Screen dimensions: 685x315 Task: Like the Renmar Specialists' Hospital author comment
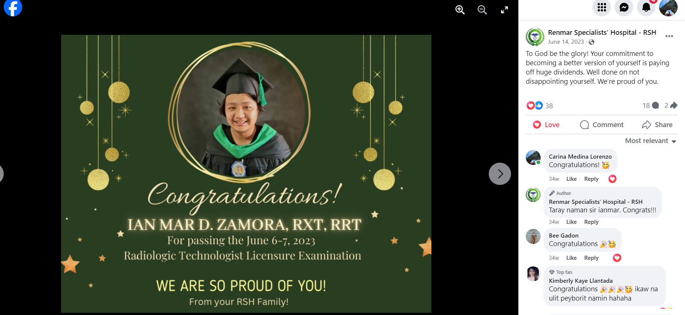[x=571, y=222]
